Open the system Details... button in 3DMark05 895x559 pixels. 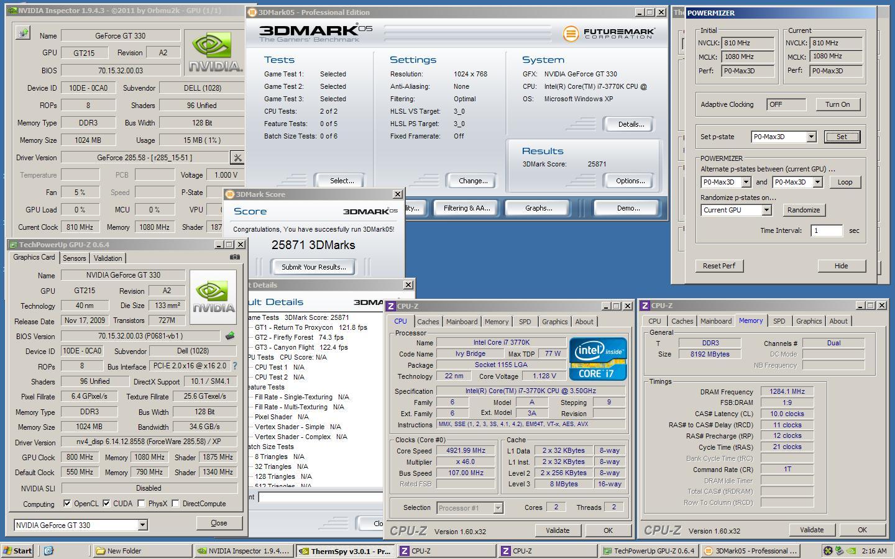coord(631,124)
